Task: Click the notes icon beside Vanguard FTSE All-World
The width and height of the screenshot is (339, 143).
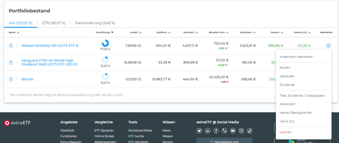Action: point(11,63)
